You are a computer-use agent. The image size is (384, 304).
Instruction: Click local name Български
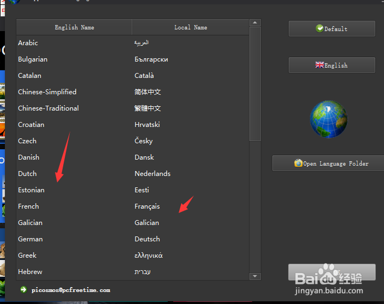click(151, 59)
